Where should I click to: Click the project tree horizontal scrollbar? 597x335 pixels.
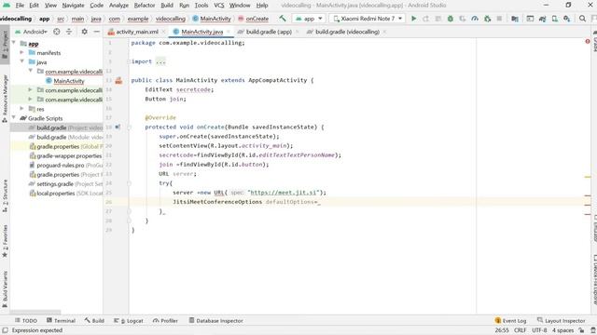point(35,313)
